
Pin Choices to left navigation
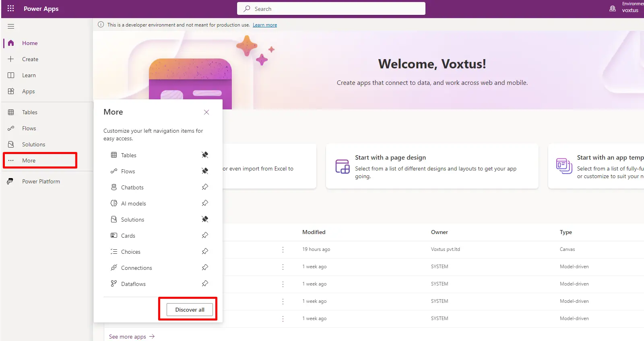pos(205,251)
